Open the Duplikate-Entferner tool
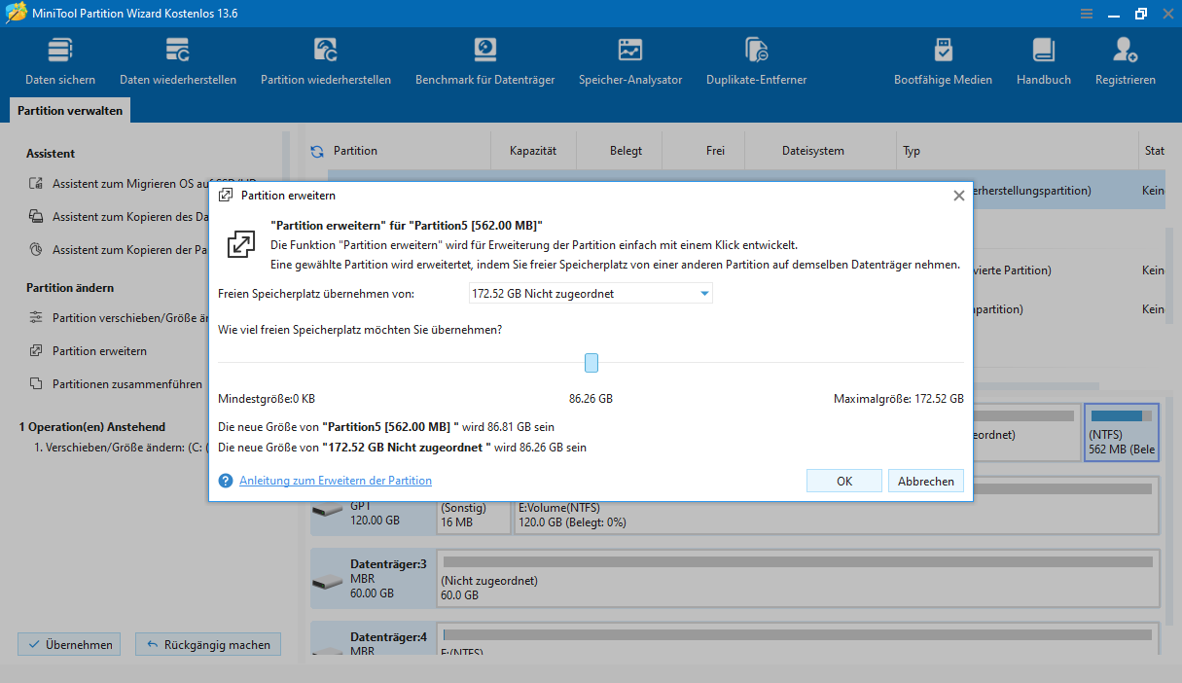Viewport: 1182px width, 683px height. coord(756,62)
